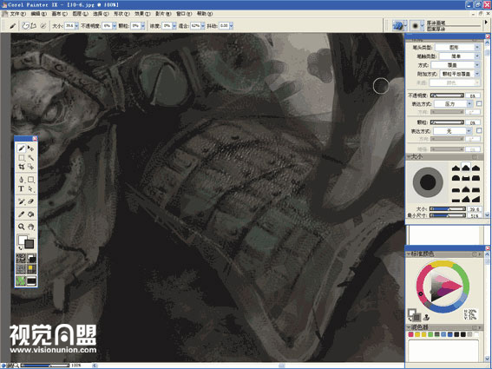The image size is (492, 369).
Task: Pick the Paint Bucket tool
Action: click(x=30, y=214)
